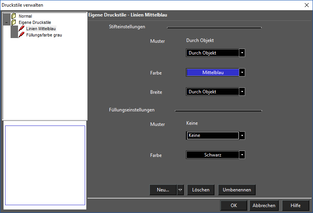Image resolution: width=313 pixels, height=213 pixels.
Task: Click the pen icon beside Füllungsfarbe grau
Action: [x=22, y=35]
